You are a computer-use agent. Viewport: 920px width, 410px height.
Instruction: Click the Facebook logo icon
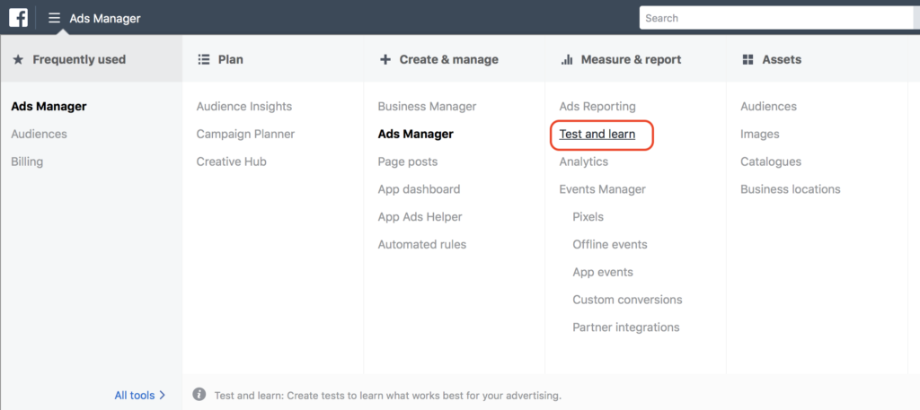pos(17,18)
